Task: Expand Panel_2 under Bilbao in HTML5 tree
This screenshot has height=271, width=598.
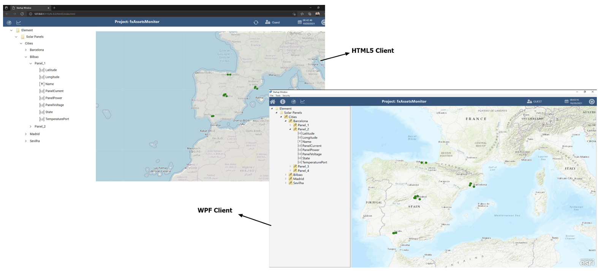Action: click(x=31, y=127)
